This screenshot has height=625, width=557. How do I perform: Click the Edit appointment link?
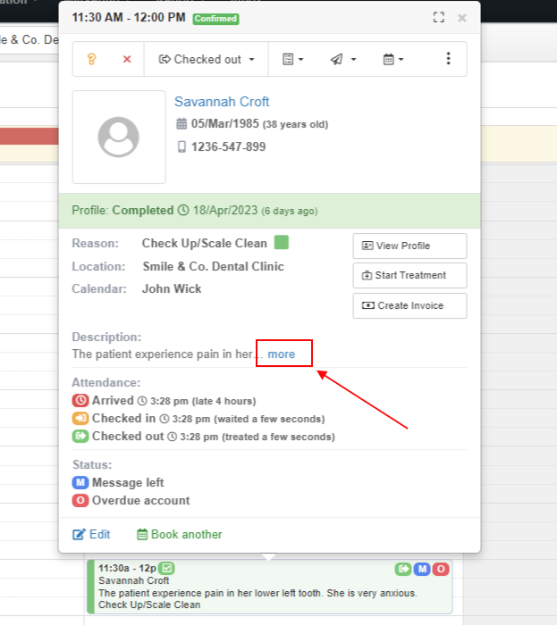click(91, 534)
